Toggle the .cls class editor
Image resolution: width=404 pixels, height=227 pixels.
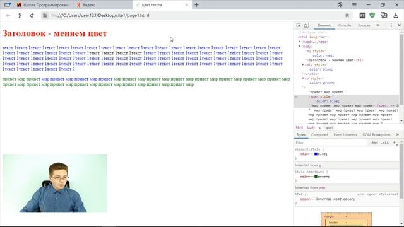point(385,143)
